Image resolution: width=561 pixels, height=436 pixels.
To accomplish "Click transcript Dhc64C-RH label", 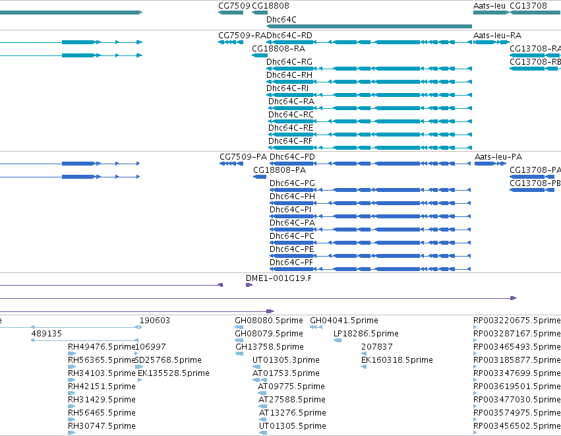I will (289, 75).
